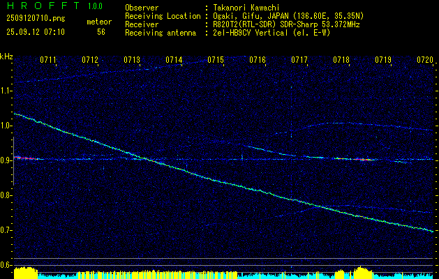Click the Receiving antenna label
Image resolution: width=439 pixels, height=279 pixels.
coord(161,33)
